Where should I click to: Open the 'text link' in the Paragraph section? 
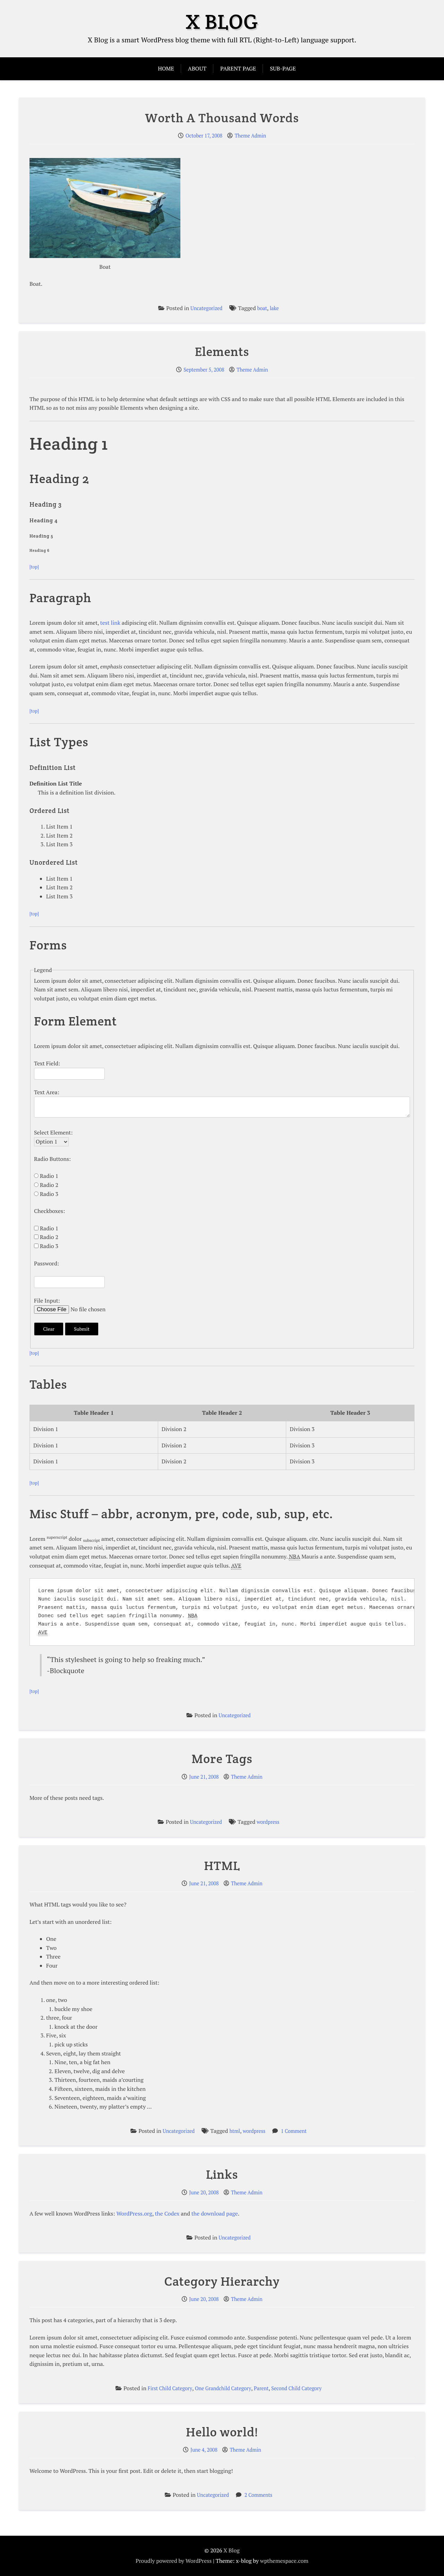(x=110, y=623)
